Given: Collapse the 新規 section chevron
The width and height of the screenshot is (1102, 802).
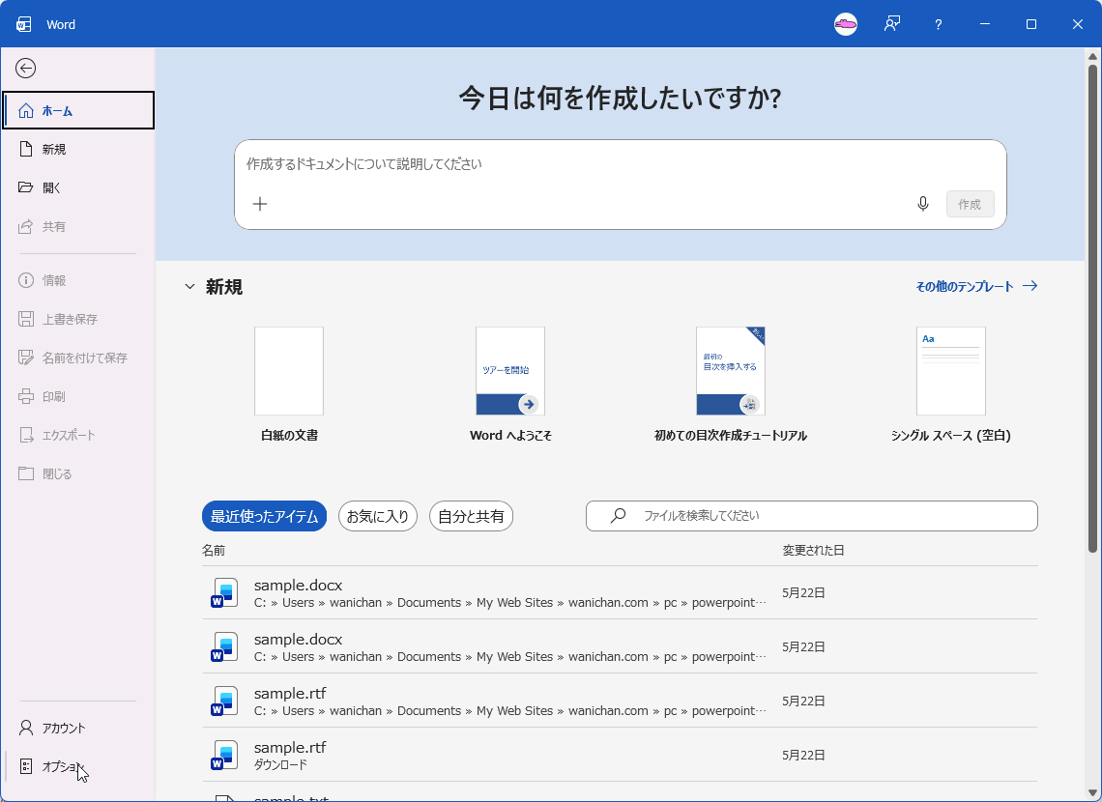Looking at the screenshot, I should [189, 287].
